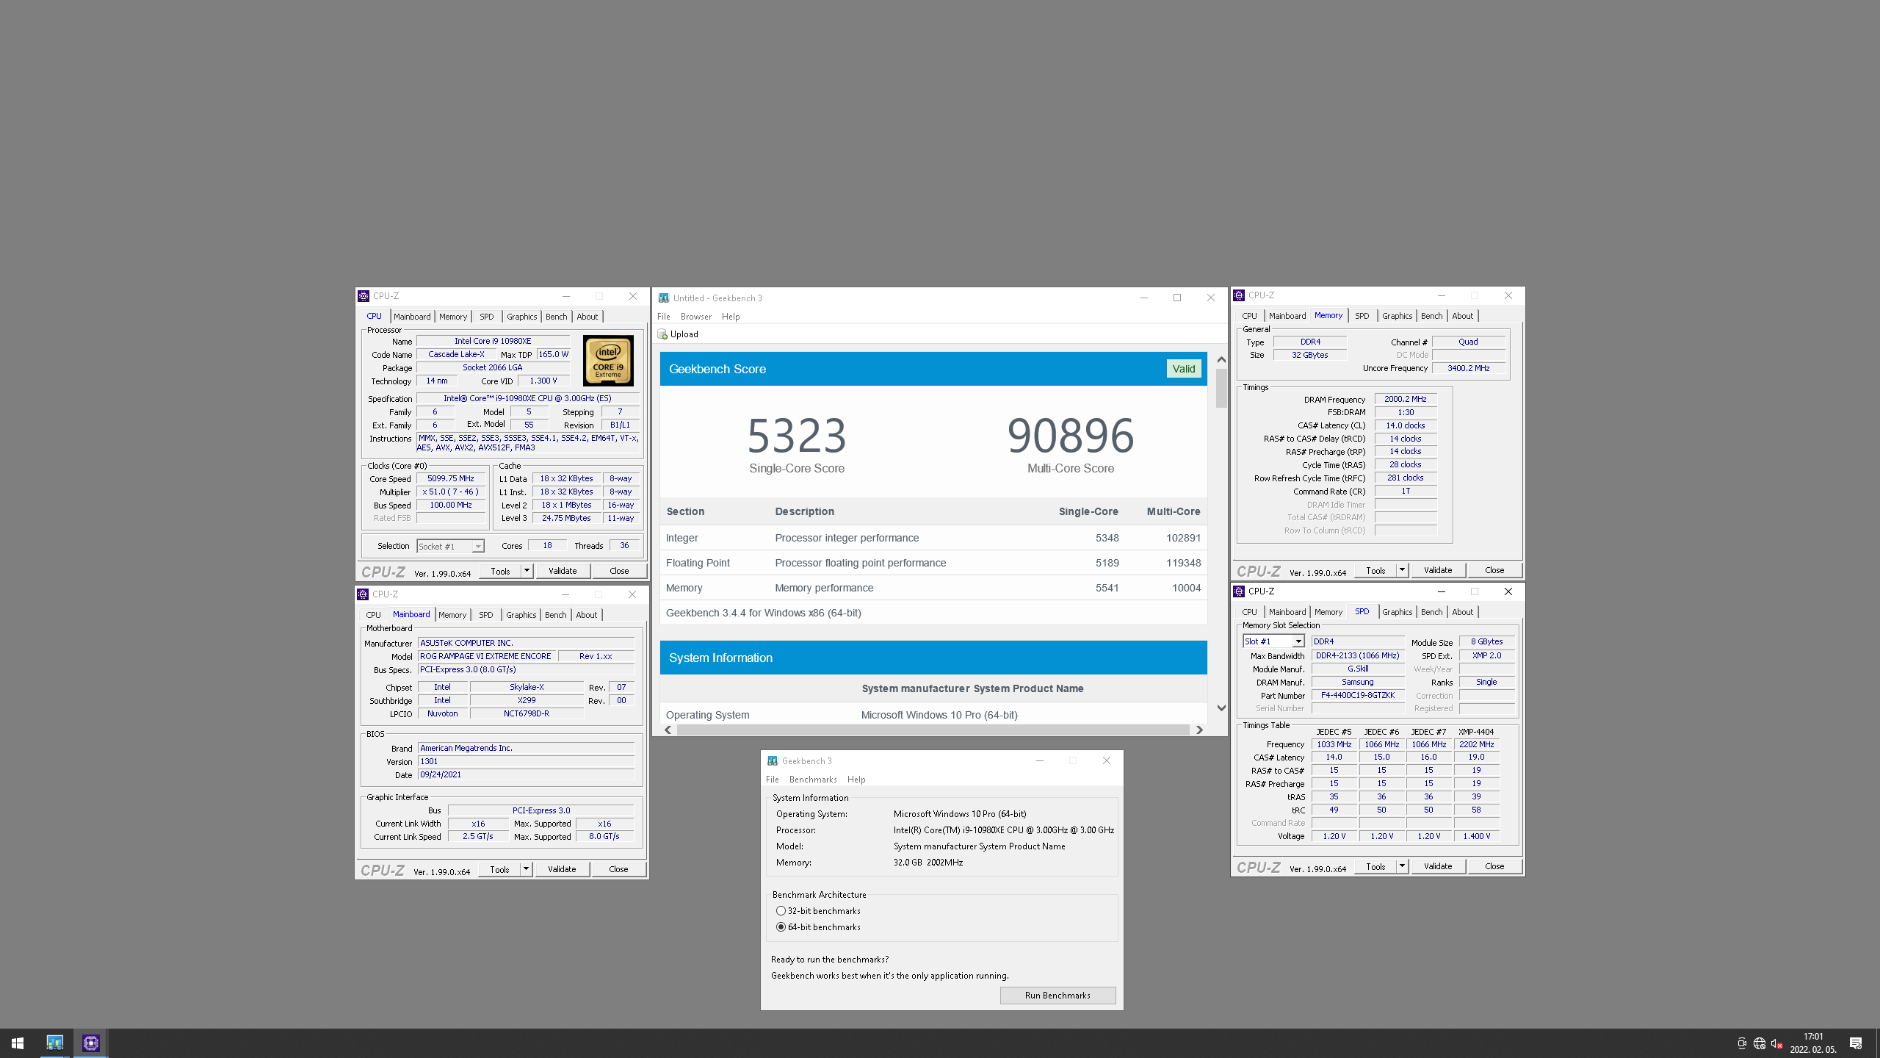
Task: Click the Geekbench horizontal scroll left arrow
Action: [x=668, y=730]
